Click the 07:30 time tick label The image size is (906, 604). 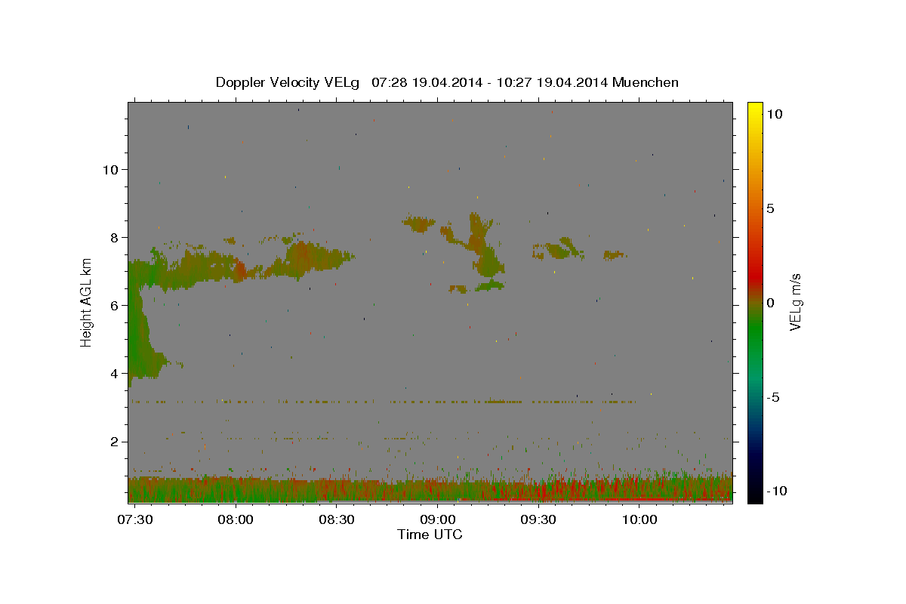pyautogui.click(x=137, y=520)
